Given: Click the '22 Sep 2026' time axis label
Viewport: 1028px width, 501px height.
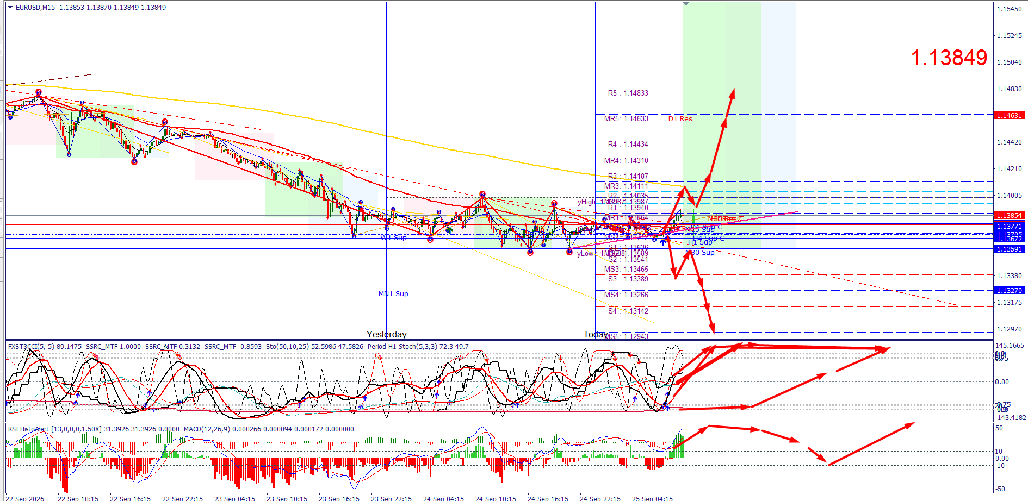Looking at the screenshot, I should pos(25,498).
